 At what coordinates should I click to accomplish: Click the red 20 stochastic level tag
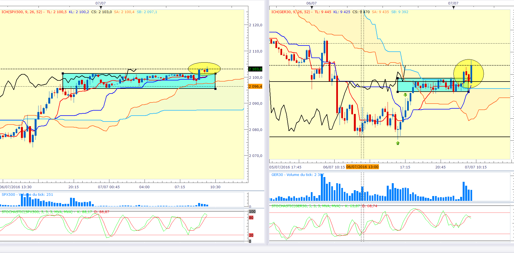pos(251,235)
